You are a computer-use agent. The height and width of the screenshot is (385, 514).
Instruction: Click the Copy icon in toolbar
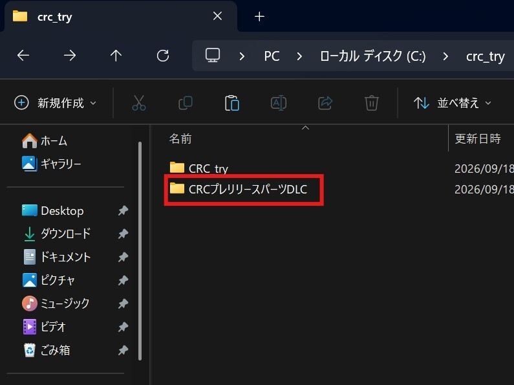coord(186,103)
